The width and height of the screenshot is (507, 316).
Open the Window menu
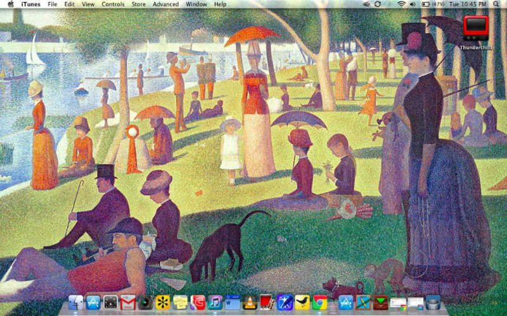click(196, 4)
